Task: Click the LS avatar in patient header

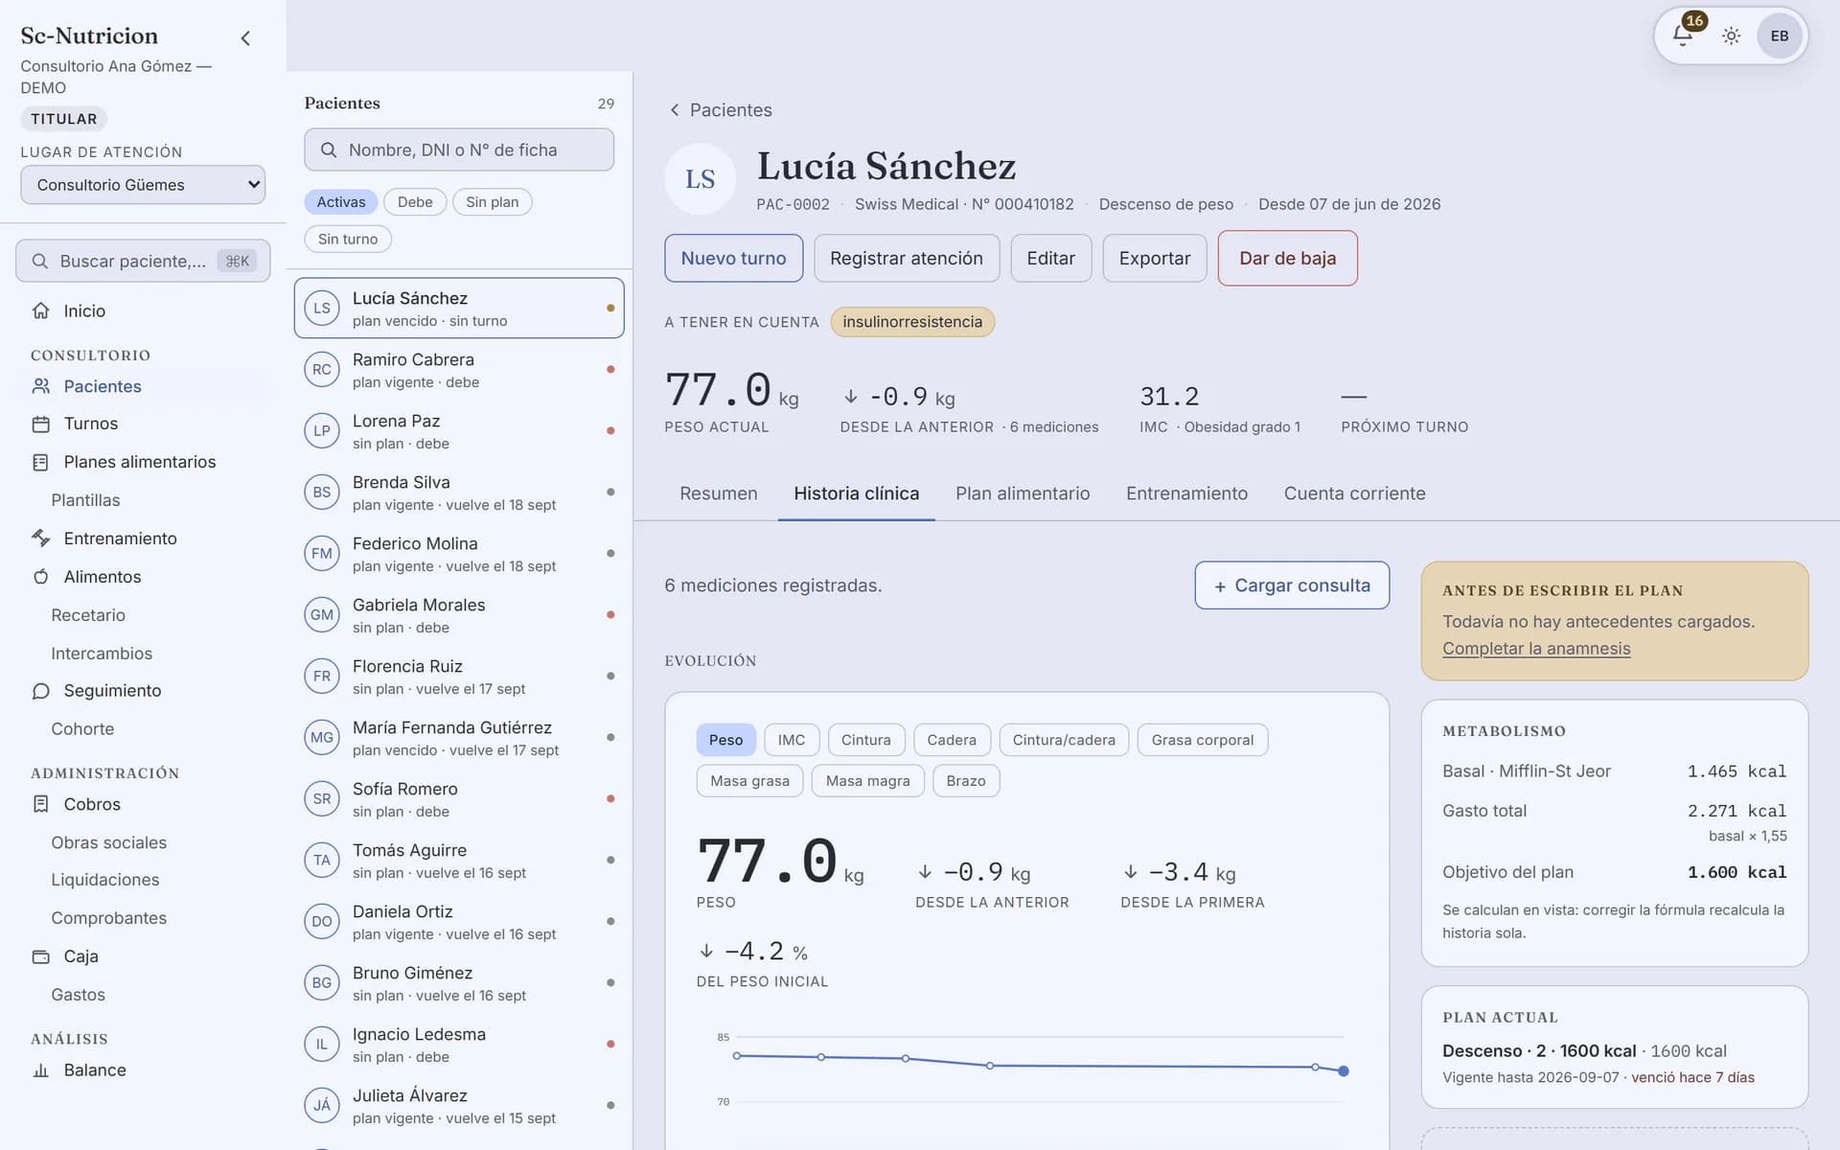Action: click(700, 179)
